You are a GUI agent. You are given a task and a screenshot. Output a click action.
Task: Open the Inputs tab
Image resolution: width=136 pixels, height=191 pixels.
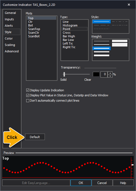9,19
